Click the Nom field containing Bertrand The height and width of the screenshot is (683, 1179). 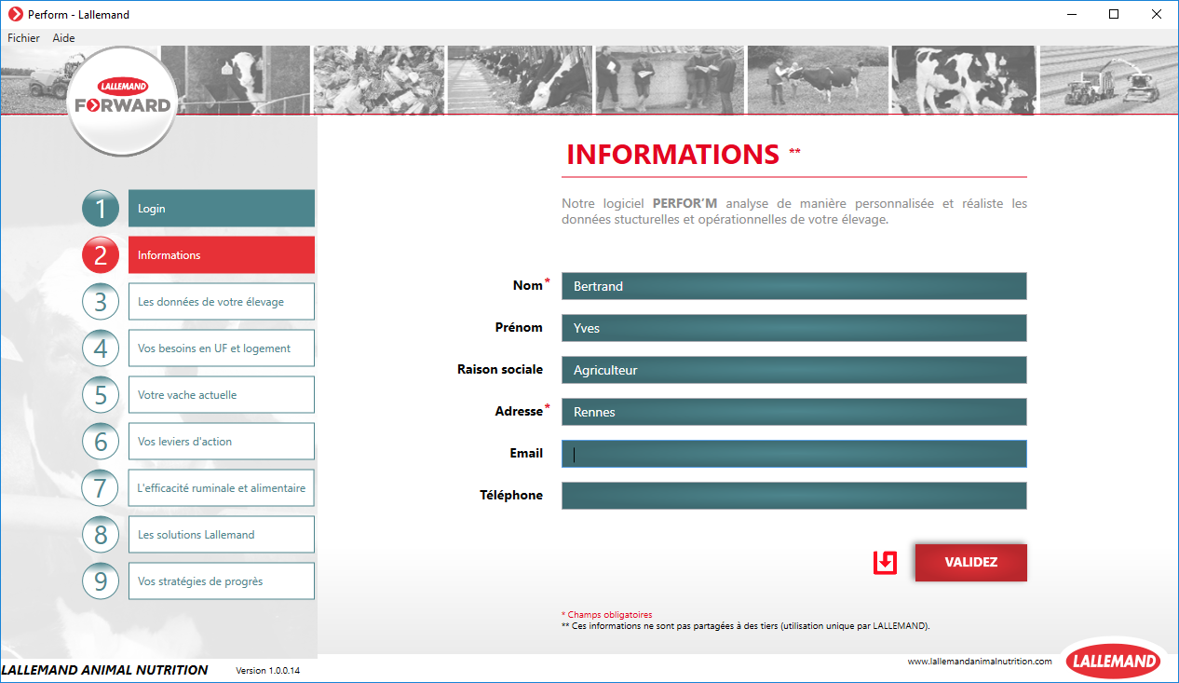(x=794, y=286)
